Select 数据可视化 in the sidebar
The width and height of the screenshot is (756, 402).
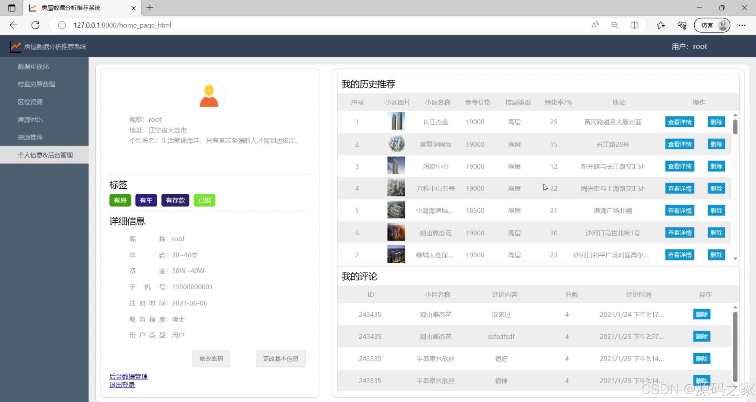coord(33,66)
